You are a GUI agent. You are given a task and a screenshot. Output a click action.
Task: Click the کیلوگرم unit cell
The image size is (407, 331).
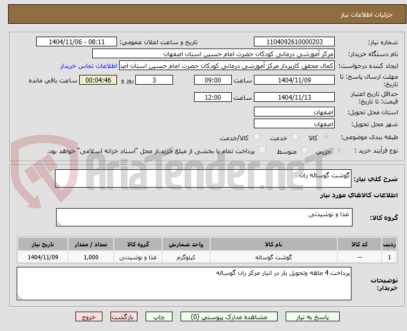186,257
